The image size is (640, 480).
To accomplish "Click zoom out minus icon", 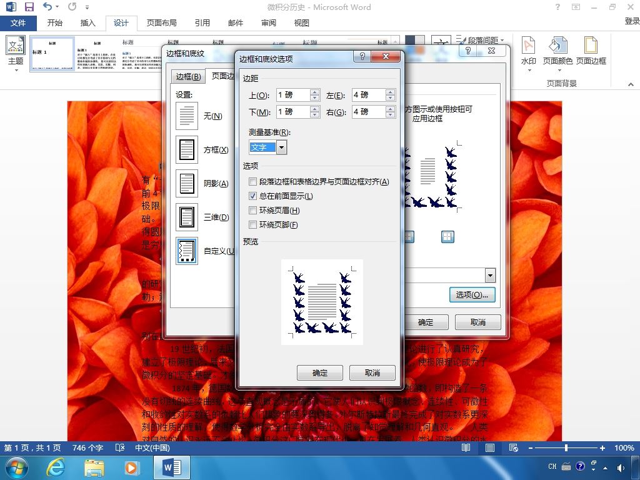I will coord(531,447).
